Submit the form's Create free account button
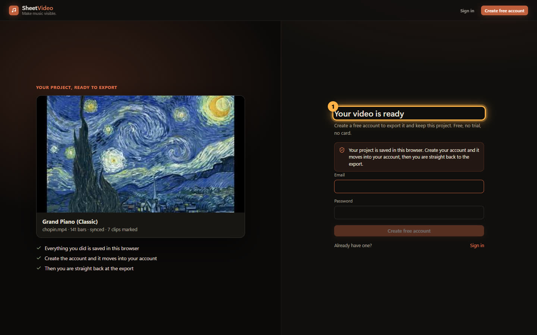Viewport: 537px width, 335px height. (409, 231)
